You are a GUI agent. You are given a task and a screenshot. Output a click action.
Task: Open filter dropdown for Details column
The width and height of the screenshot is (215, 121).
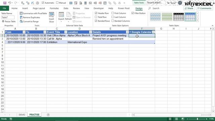coord(127,32)
